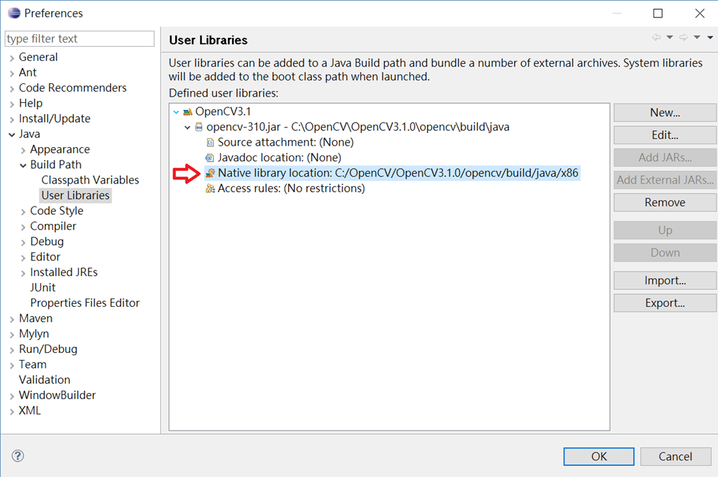Open Properties Files Editor page

[85, 303]
